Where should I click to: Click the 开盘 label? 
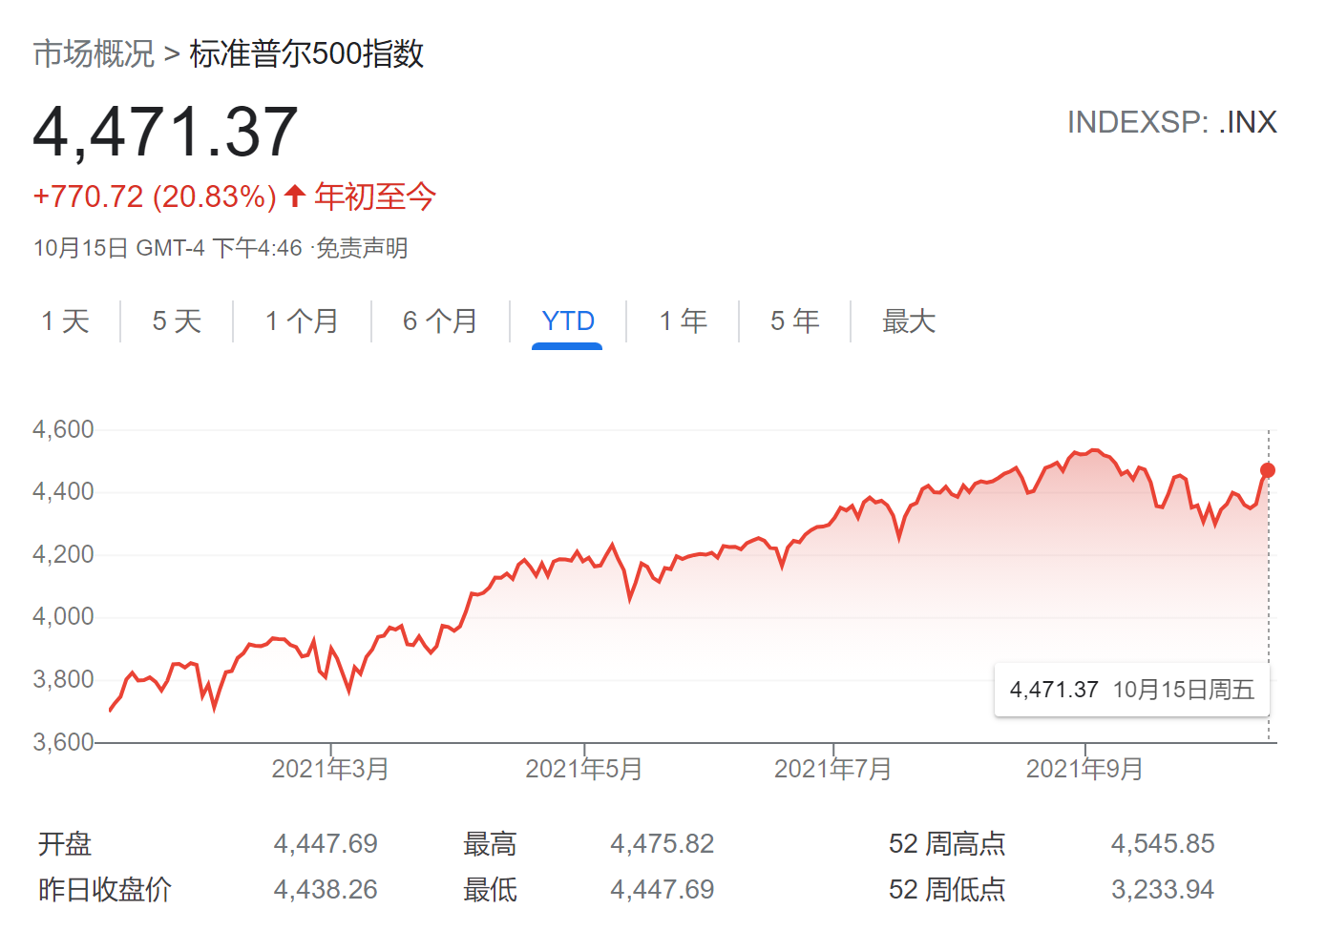pos(65,844)
